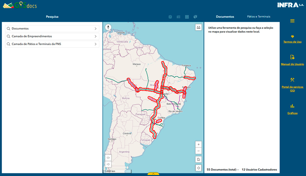This screenshot has width=306, height=176.
Task: Click Pátios e Terminais da FNS magnifier icon
Action: (8, 44)
